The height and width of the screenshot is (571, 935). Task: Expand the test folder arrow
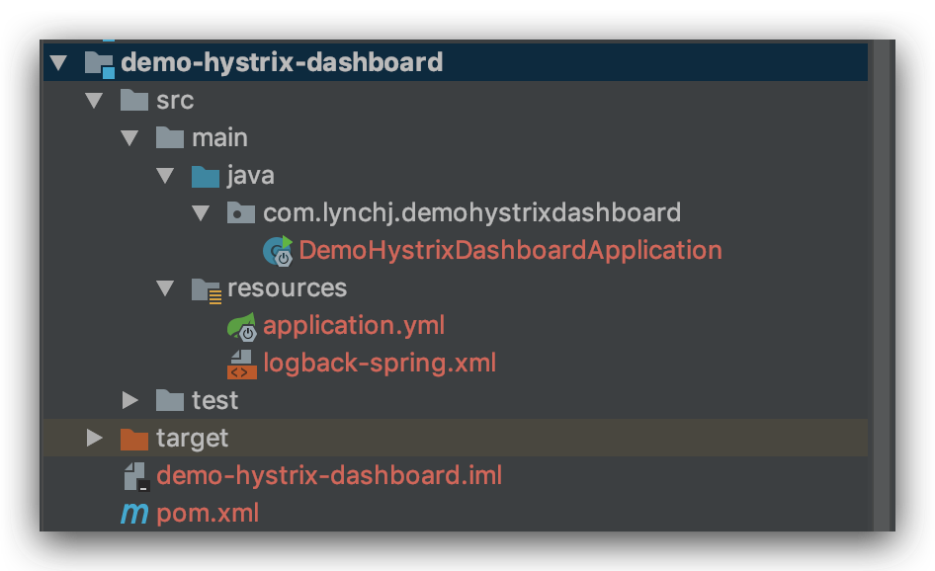[x=130, y=400]
